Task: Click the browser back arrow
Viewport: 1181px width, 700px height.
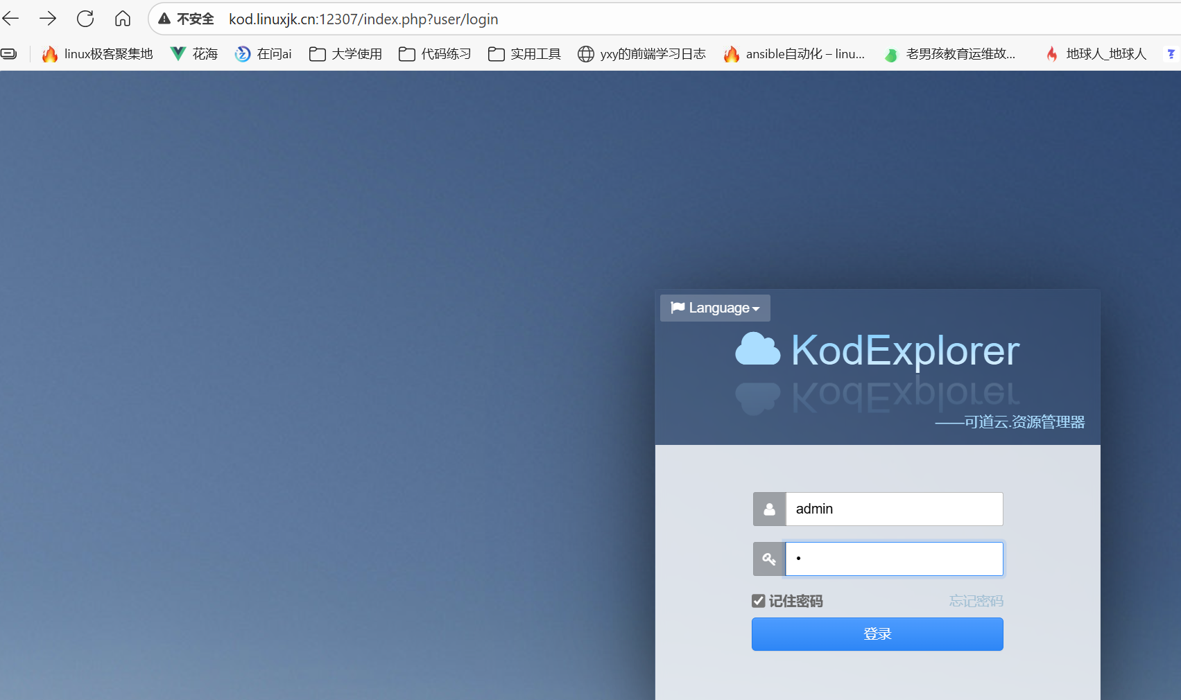Action: [11, 19]
